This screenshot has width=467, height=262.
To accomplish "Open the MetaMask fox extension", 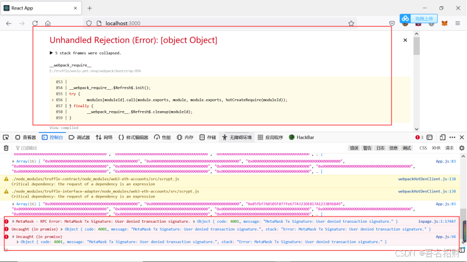I will (444, 23).
